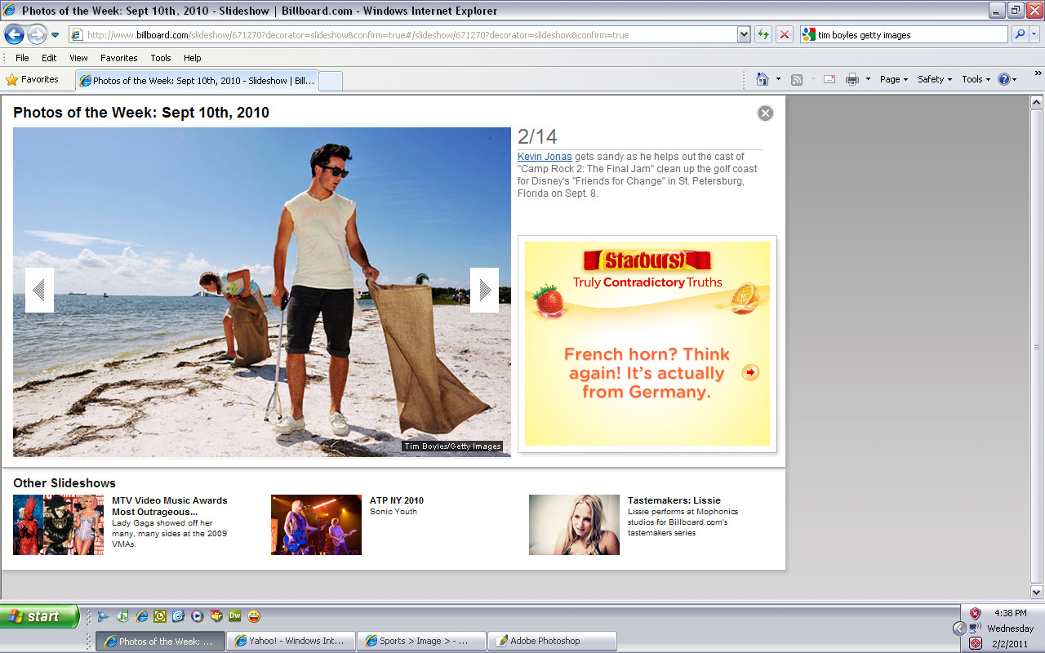Click the search box with tim boyles text

(904, 35)
